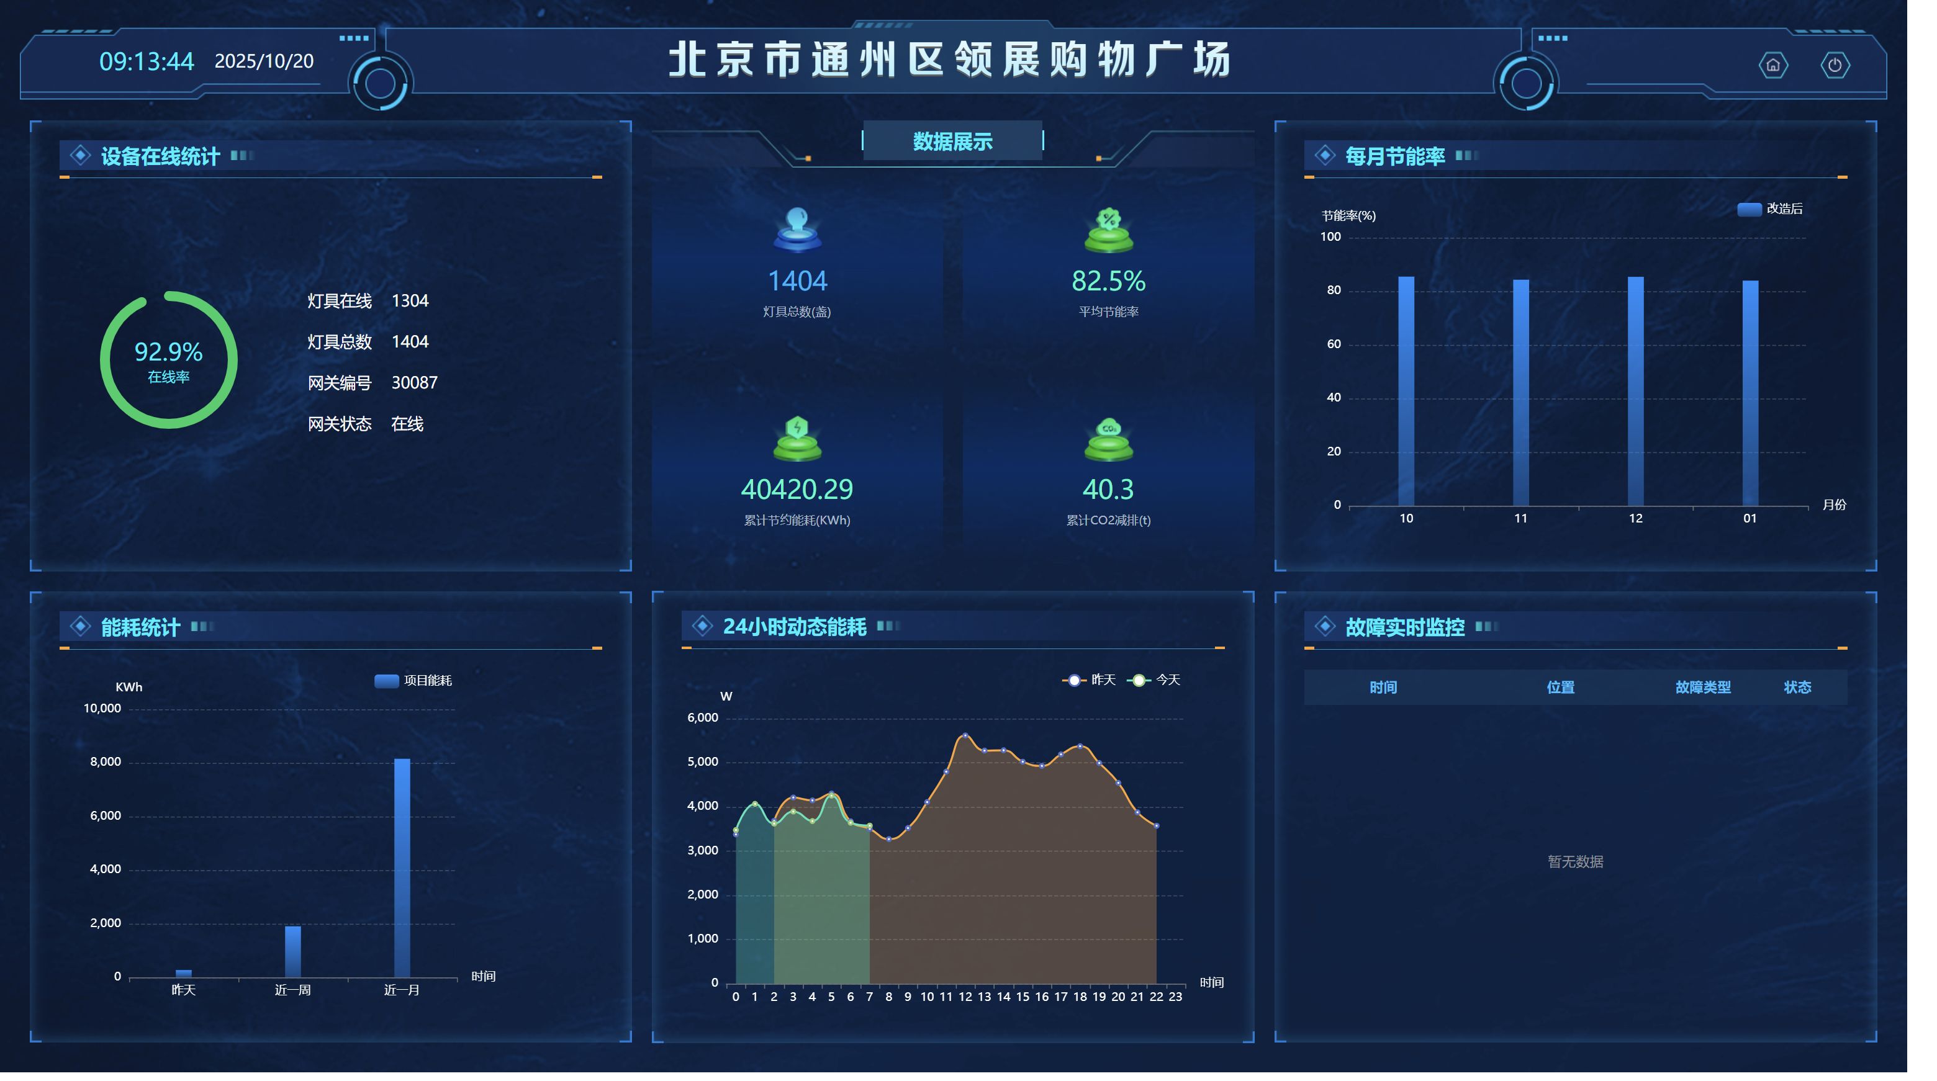Click the 时间 column header in fault table

[1383, 688]
